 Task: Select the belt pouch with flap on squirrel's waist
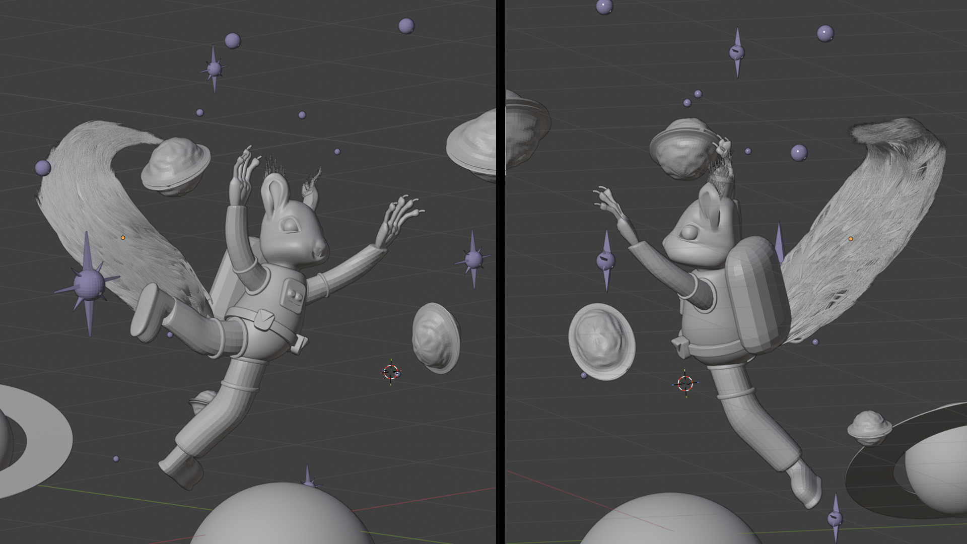(x=264, y=319)
